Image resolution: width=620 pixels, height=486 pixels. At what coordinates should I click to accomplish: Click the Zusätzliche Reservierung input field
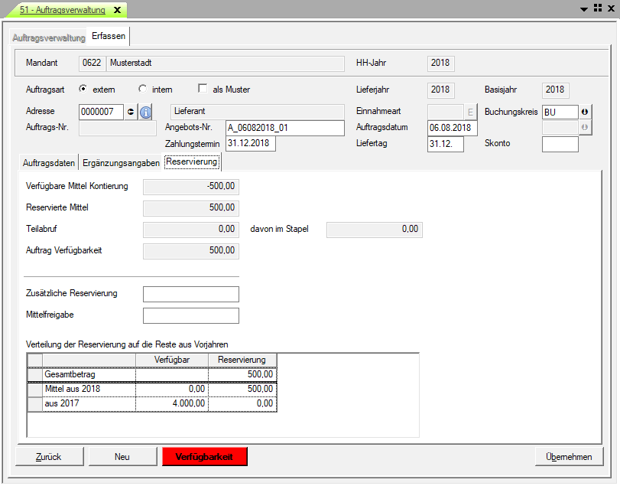click(191, 295)
